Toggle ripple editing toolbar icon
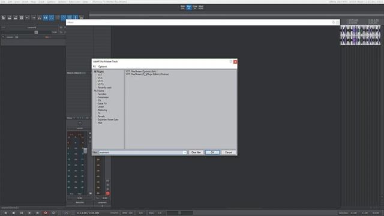Screen dimensions: 384x216 (58, 17)
